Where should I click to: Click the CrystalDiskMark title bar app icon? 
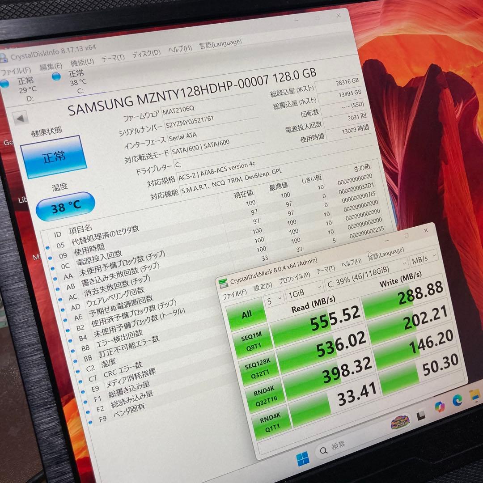(x=223, y=284)
